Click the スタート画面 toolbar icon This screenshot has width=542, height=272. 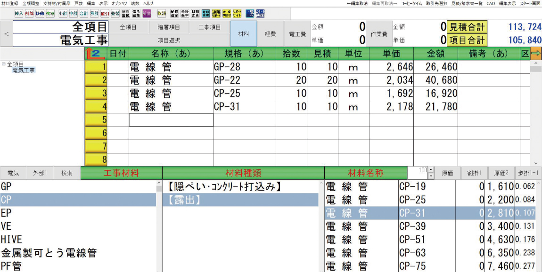pyautogui.click(x=260, y=14)
